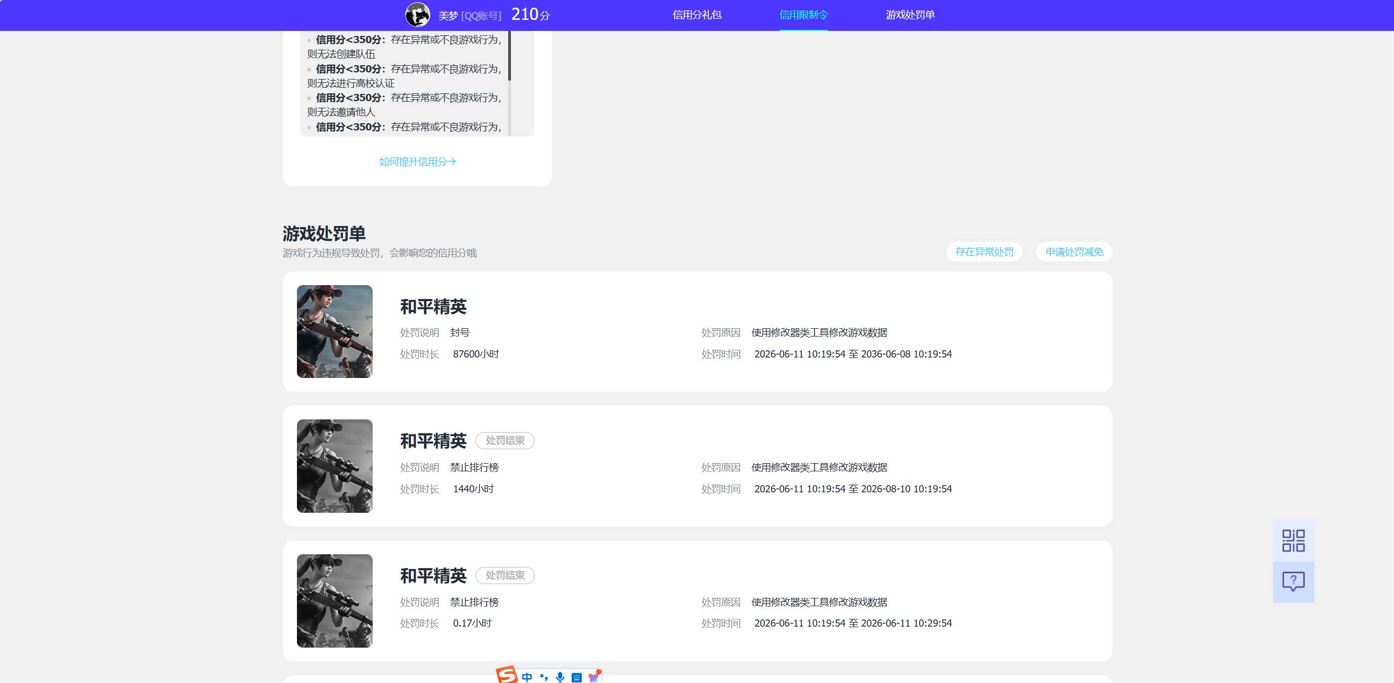Viewport: 1394px width, 683px height.
Task: Click the 处罚结束 badge on 1440小时 card
Action: click(x=505, y=441)
